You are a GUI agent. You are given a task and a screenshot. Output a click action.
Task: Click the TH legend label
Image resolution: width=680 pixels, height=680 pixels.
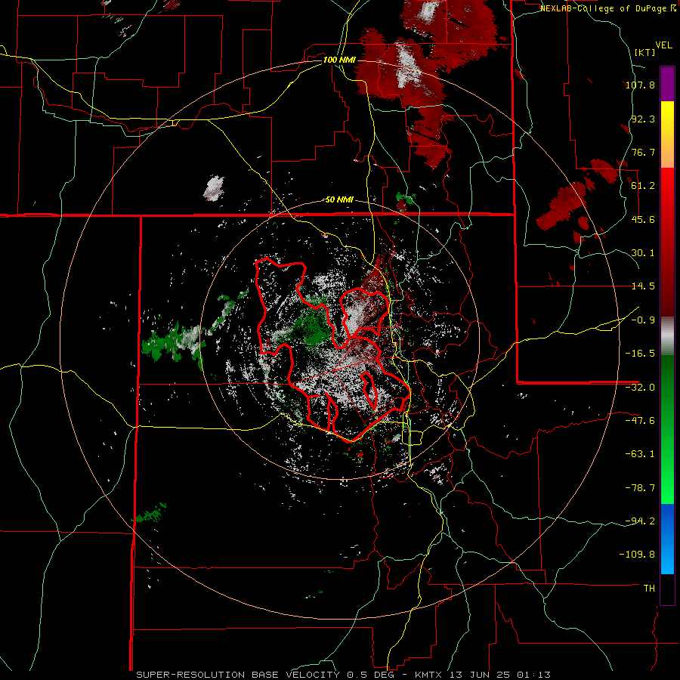tap(649, 589)
